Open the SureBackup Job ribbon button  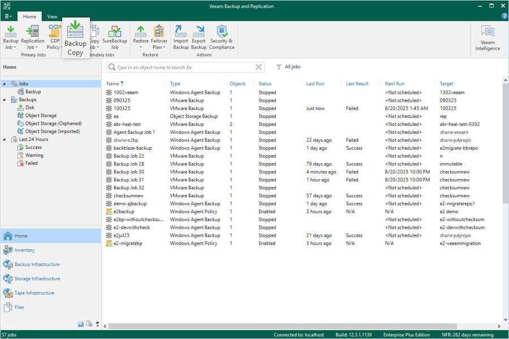pos(115,37)
